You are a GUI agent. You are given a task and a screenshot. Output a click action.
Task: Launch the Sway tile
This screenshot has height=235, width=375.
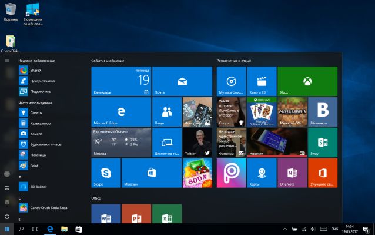pos(323,143)
